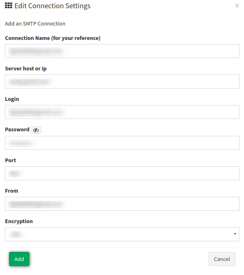Click the Server host or ip label
Screen dimensions: 244x275
[26, 69]
